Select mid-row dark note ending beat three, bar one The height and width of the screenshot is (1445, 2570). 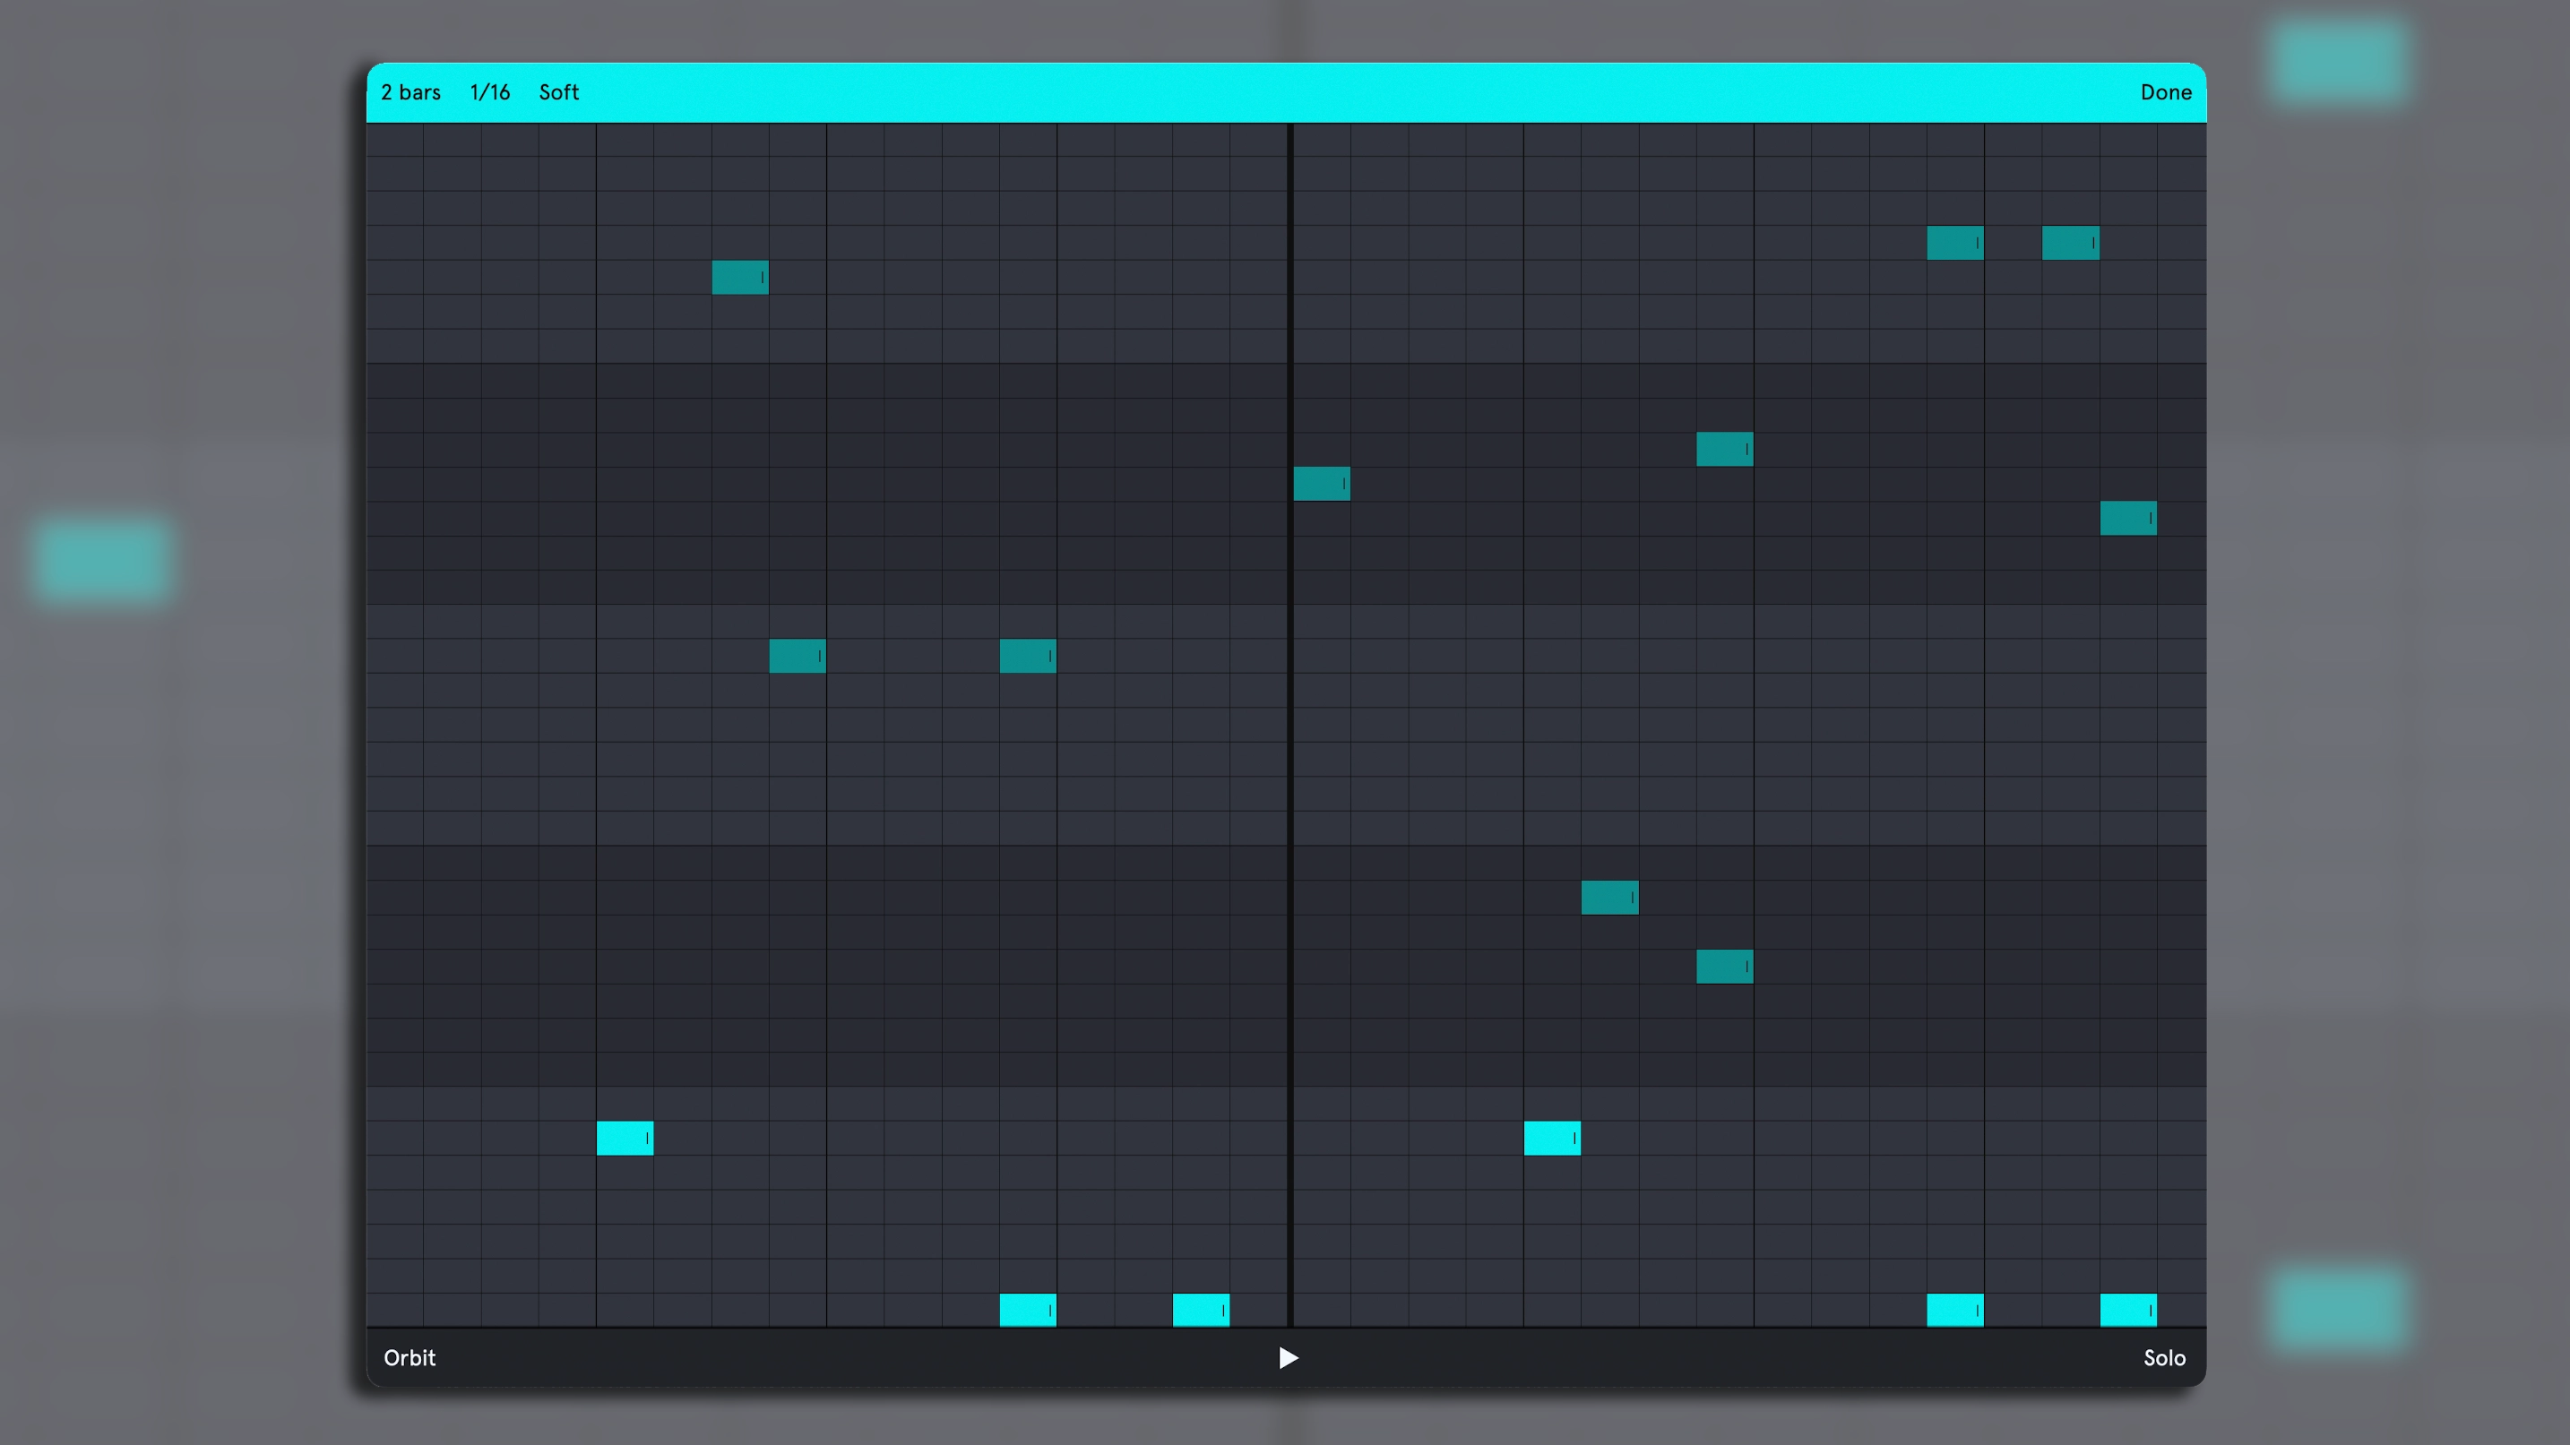1028,656
